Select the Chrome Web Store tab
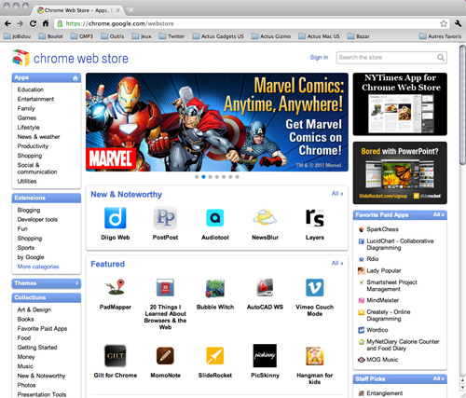The image size is (466, 398). pos(78,10)
